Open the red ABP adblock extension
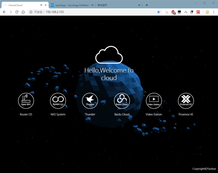 [x=173, y=12]
